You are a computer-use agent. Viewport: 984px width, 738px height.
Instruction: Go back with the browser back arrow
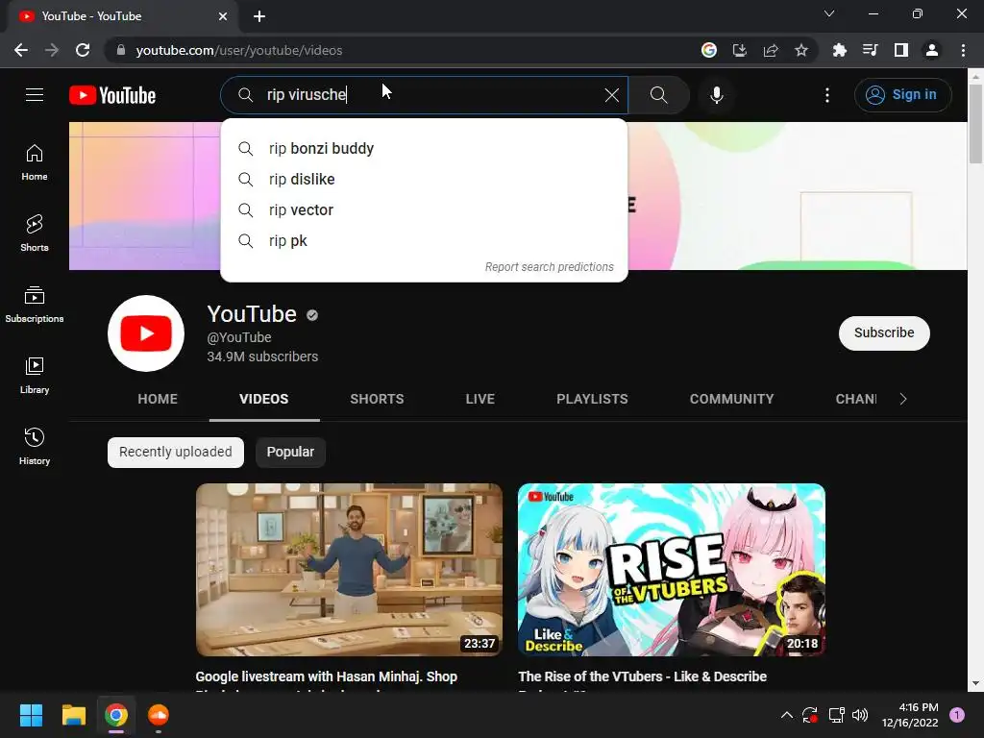click(21, 50)
